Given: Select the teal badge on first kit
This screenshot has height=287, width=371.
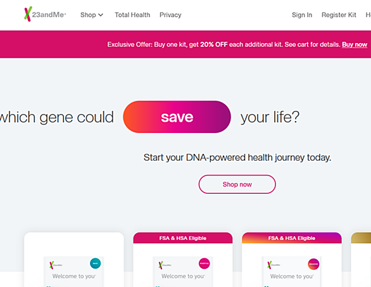Looking at the screenshot, I should (96, 264).
